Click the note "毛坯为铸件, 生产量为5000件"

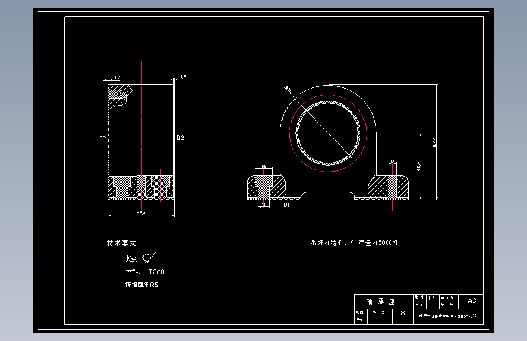tap(355, 242)
